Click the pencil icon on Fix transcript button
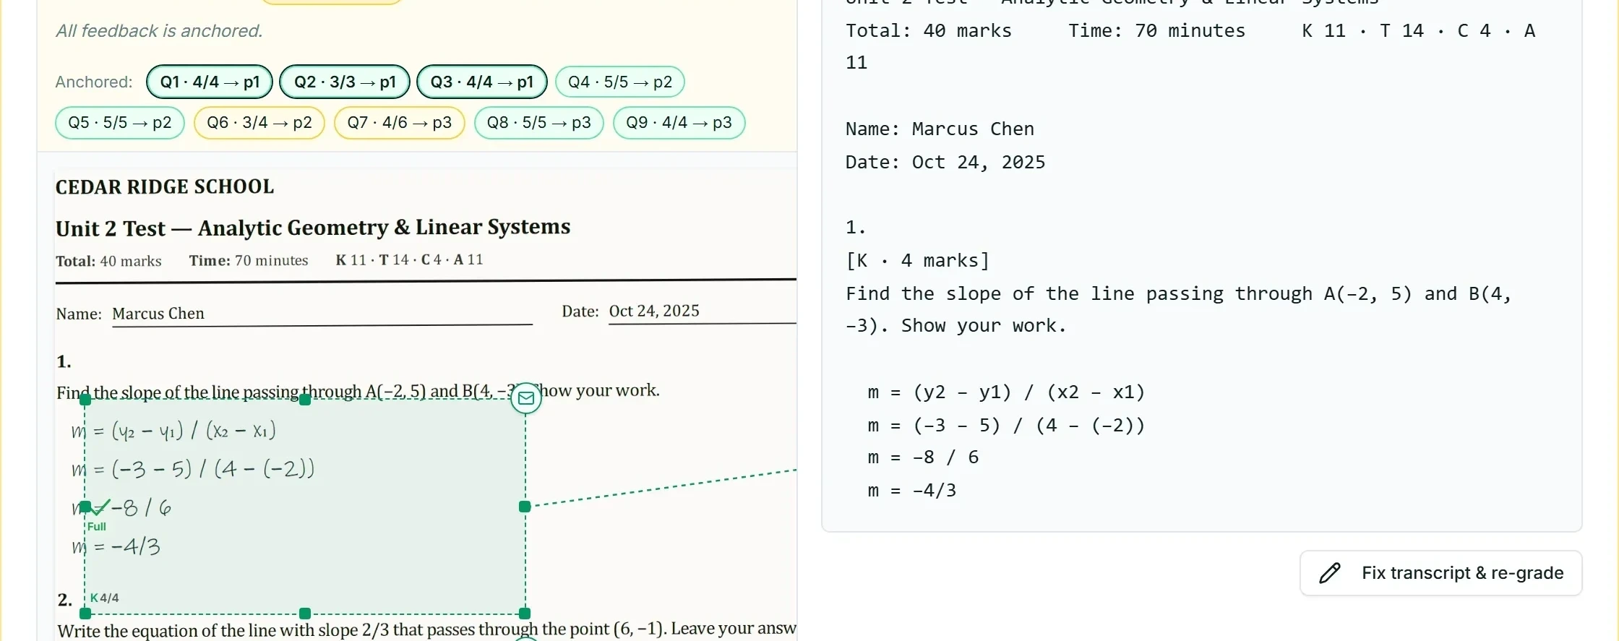Image resolution: width=1619 pixels, height=641 pixels. point(1330,573)
